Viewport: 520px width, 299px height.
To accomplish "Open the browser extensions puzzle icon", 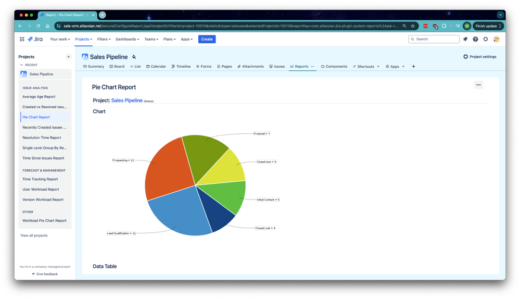I will tap(444, 26).
